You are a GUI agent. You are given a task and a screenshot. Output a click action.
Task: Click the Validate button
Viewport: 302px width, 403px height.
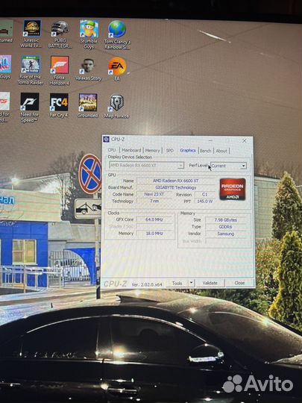click(210, 283)
